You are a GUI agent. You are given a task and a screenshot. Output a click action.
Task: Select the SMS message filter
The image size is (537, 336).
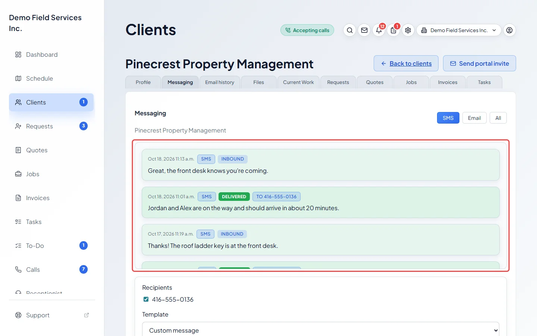(448, 118)
